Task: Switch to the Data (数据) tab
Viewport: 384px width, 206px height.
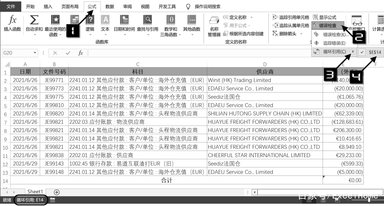Action: (110, 7)
